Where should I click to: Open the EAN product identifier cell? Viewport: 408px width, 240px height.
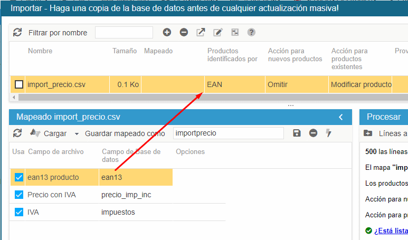[234, 84]
